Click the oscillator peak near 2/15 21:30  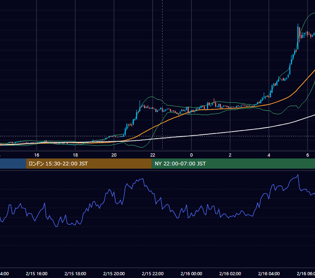point(142,179)
